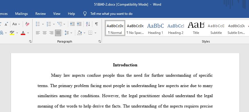Open the Highlight Color dropdown arrow
The width and height of the screenshot is (249, 112).
point(17,33)
